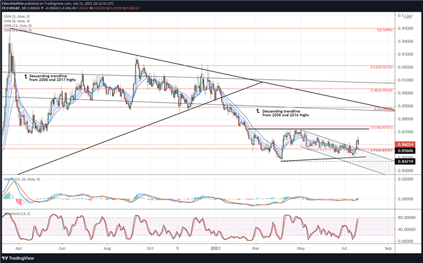Screen dimensions: 423x263
Task: Click the 0.88000 price axis label
Action: 405,119
